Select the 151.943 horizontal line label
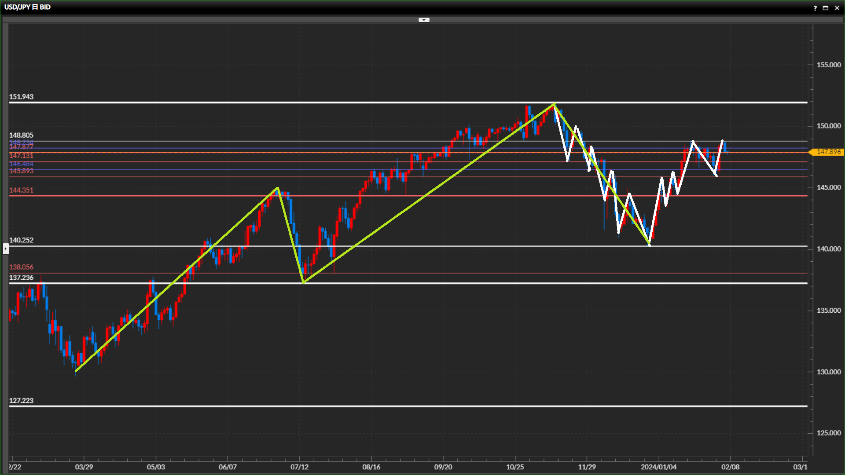This screenshot has width=845, height=475. (x=21, y=97)
